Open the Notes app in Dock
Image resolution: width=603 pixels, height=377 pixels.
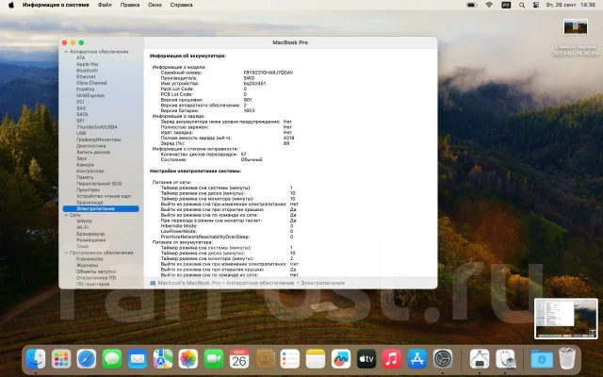click(316, 359)
